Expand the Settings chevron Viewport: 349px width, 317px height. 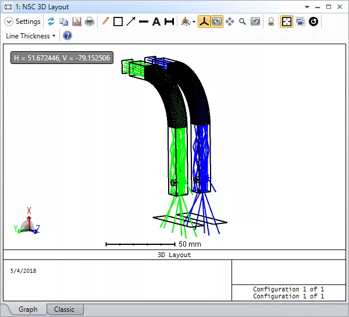(x=9, y=22)
